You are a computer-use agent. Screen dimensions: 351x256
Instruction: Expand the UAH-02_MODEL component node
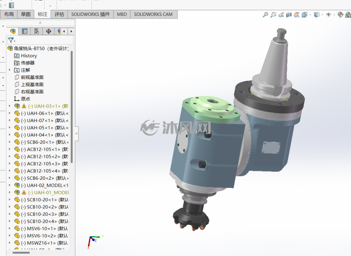click(9, 185)
